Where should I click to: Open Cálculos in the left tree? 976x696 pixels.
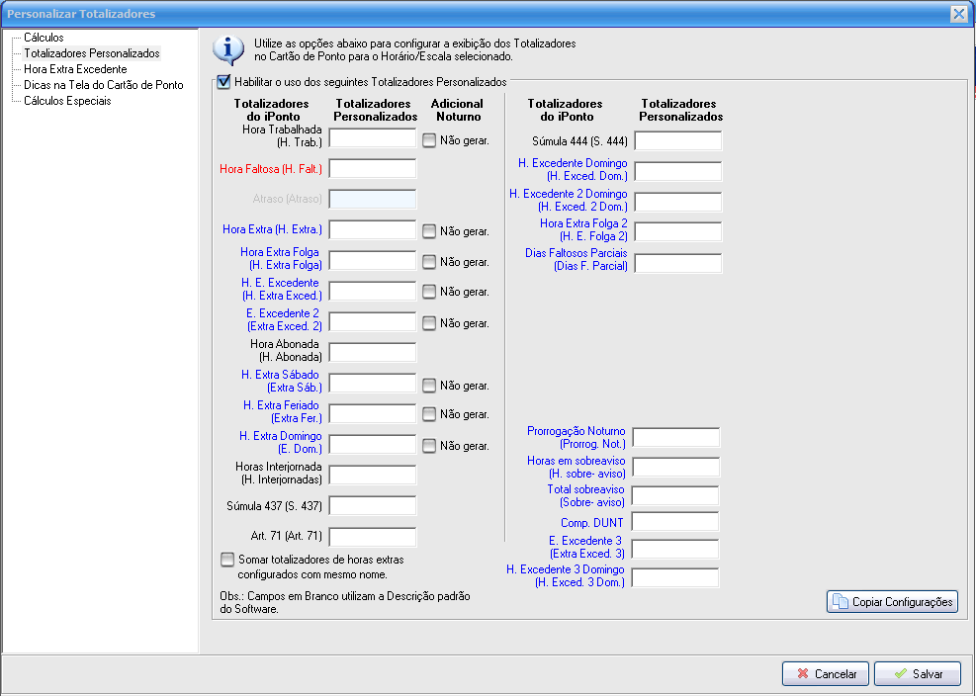44,38
